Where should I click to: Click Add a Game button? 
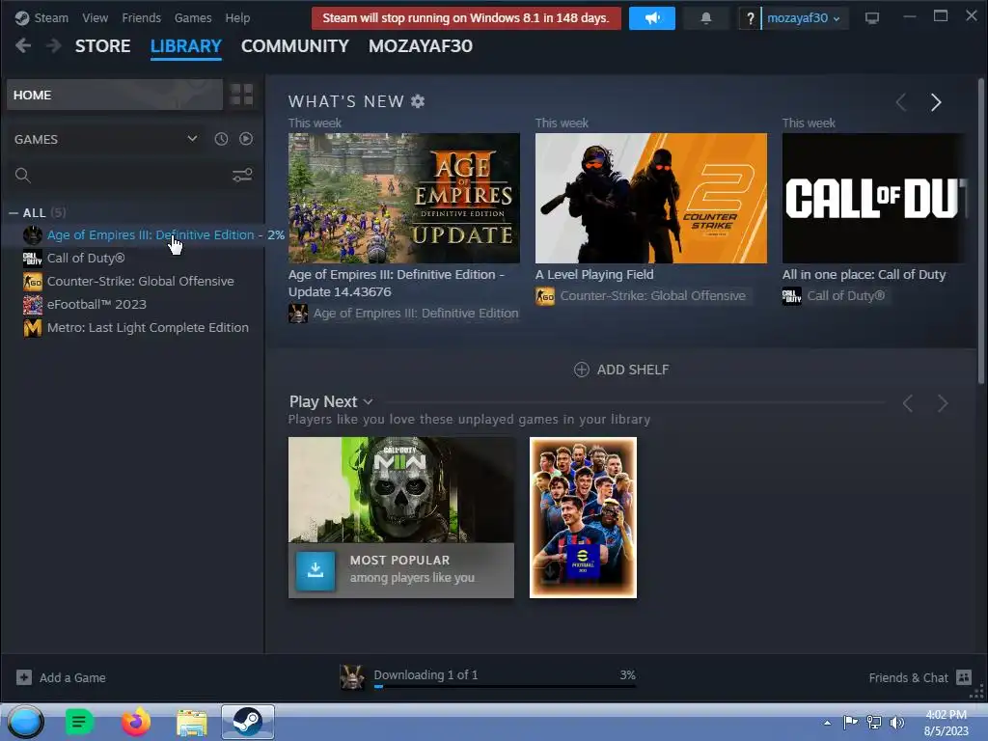click(61, 677)
